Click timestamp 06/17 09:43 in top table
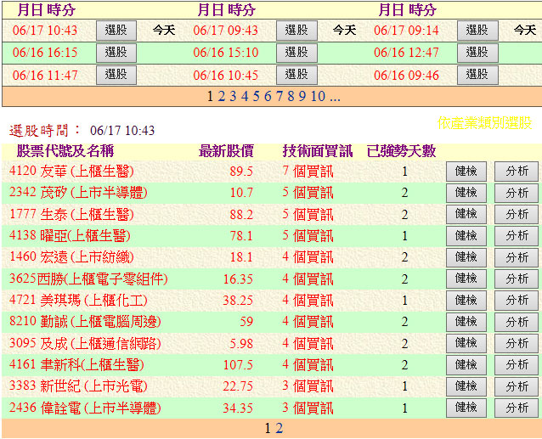This screenshot has width=542, height=439. pyautogui.click(x=226, y=31)
